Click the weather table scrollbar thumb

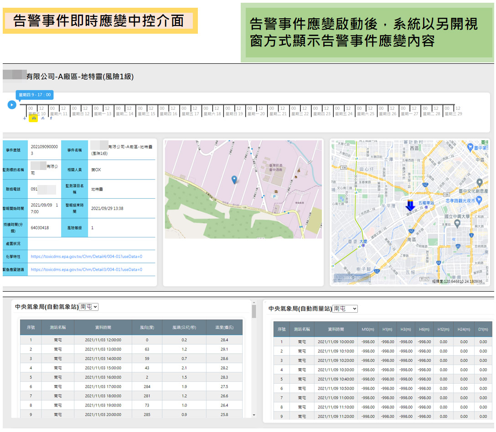click(253, 312)
